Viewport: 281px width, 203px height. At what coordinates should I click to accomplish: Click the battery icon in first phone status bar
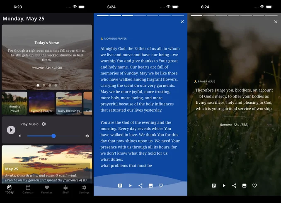coord(82,7)
